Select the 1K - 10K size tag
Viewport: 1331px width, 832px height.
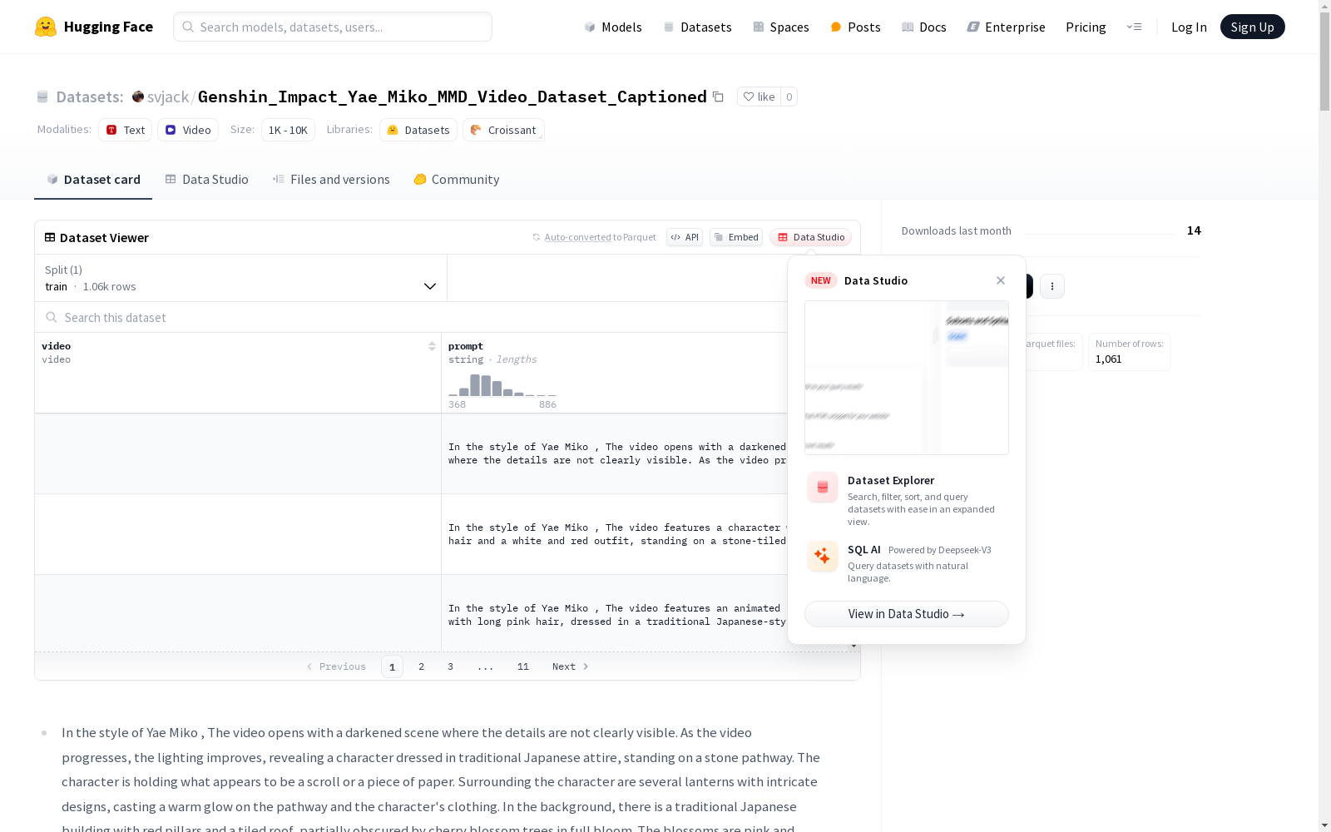288,130
